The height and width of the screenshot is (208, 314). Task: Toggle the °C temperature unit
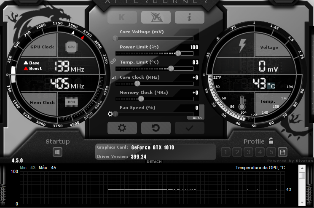(x=271, y=86)
